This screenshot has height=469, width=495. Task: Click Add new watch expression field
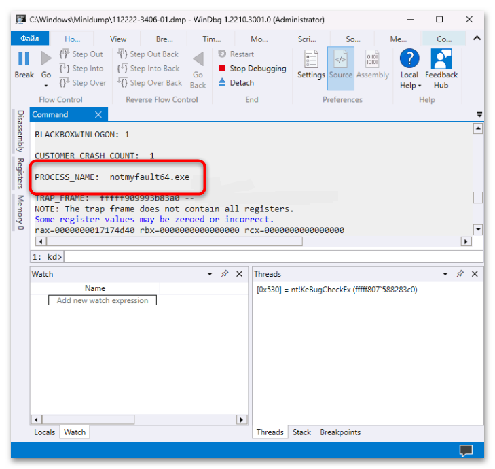[103, 300]
